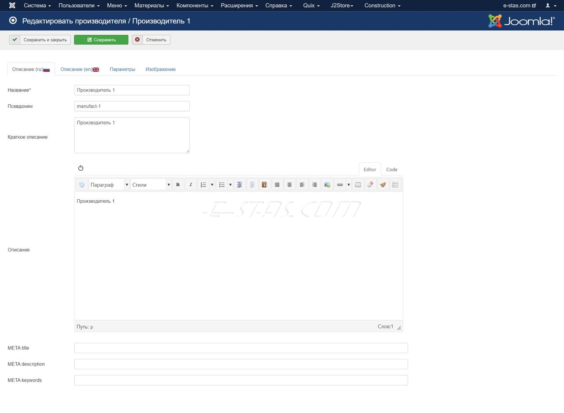Click the indent icon in editor toolbar

[240, 185]
